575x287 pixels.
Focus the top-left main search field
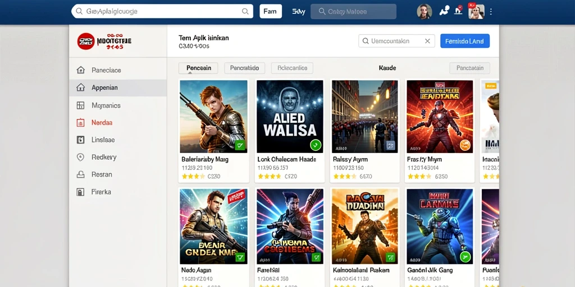click(162, 11)
